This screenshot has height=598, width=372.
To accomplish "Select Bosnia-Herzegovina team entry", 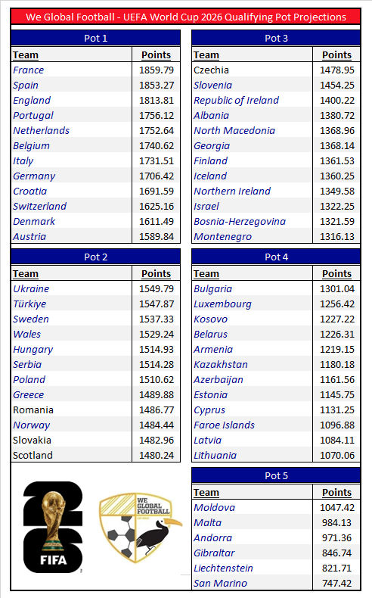I will click(240, 222).
